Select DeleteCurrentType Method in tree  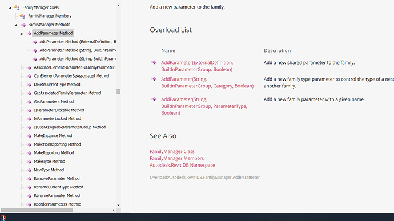[x=57, y=85]
